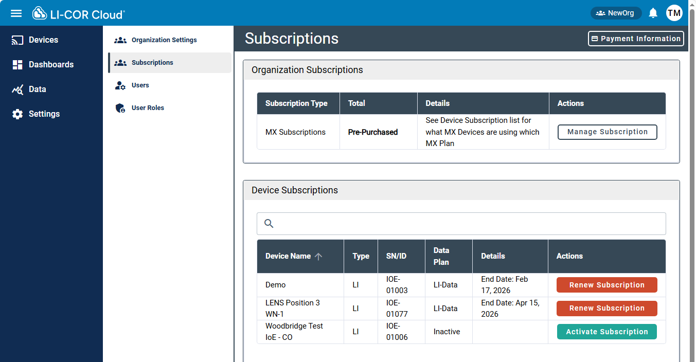Open the Users settings page

(x=140, y=85)
